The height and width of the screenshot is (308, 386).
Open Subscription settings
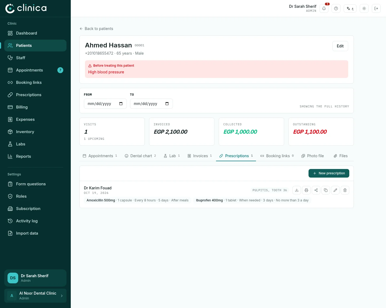[35, 209]
